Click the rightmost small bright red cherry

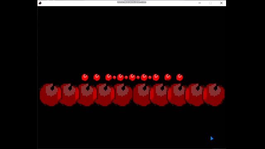pyautogui.click(x=180, y=77)
